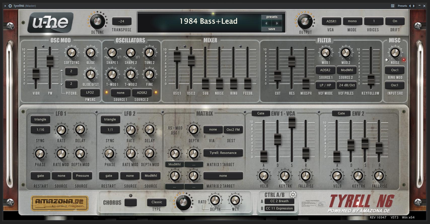Open VCF POLES 24 dB/Oct selector

(x=347, y=85)
